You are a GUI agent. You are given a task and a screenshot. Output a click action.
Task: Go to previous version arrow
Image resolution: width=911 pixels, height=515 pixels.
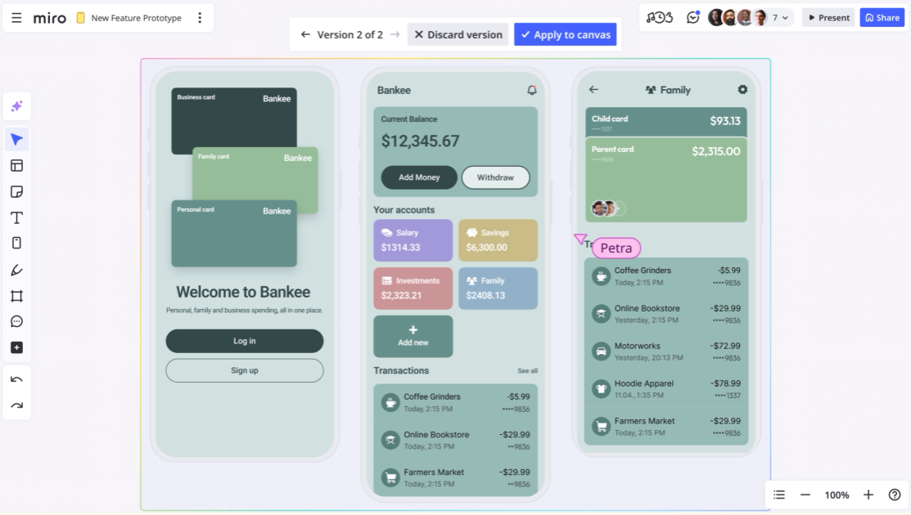(x=305, y=34)
